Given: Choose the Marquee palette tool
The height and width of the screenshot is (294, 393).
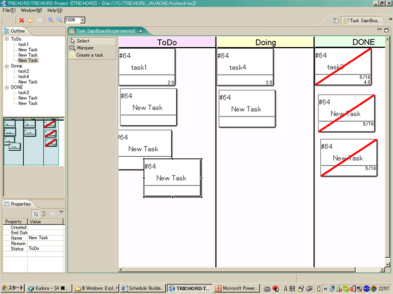Looking at the screenshot, I should click(92, 48).
